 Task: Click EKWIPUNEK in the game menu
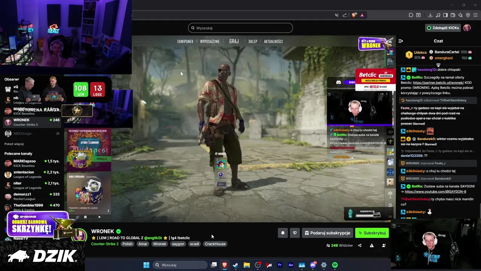[x=185, y=41]
